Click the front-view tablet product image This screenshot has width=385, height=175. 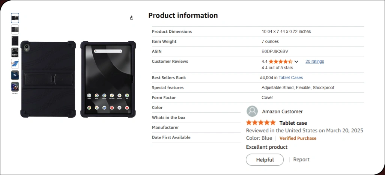(108, 79)
